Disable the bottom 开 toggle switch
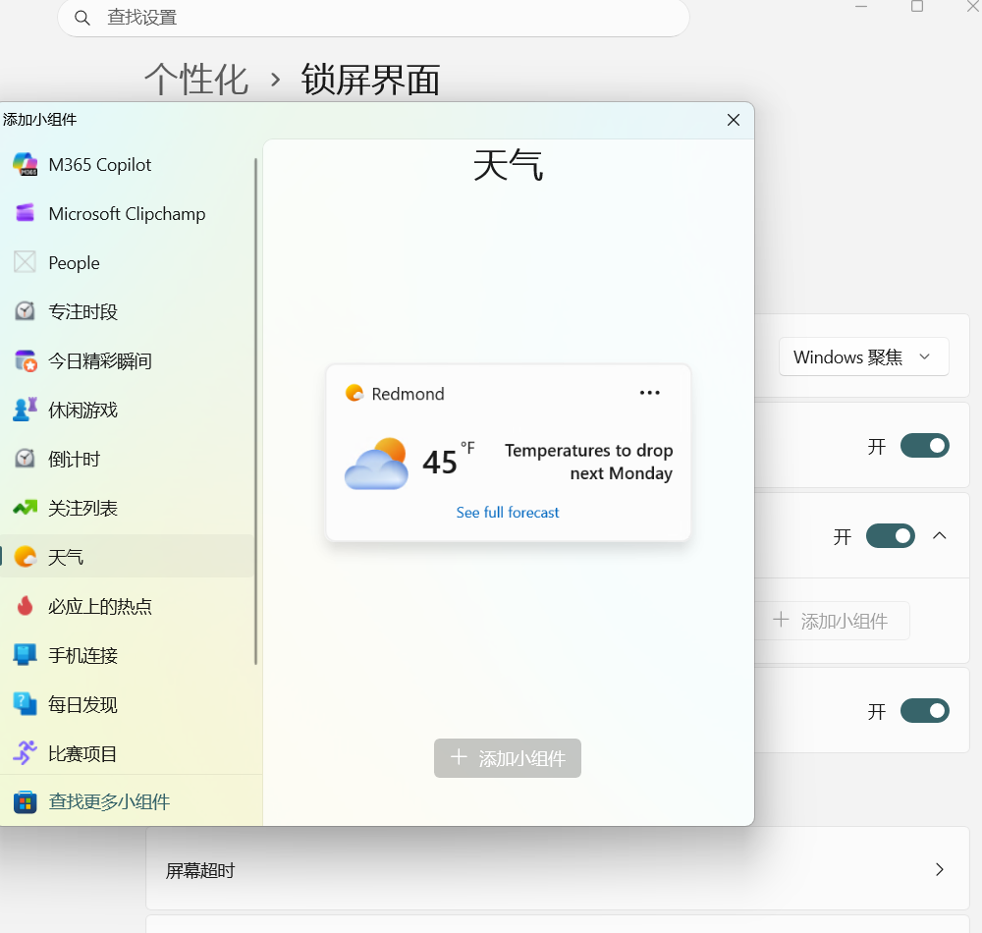The width and height of the screenshot is (982, 933). (x=924, y=711)
